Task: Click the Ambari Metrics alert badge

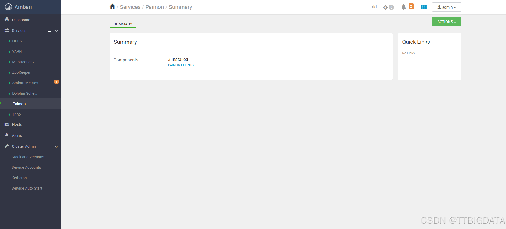Action: coord(56,82)
